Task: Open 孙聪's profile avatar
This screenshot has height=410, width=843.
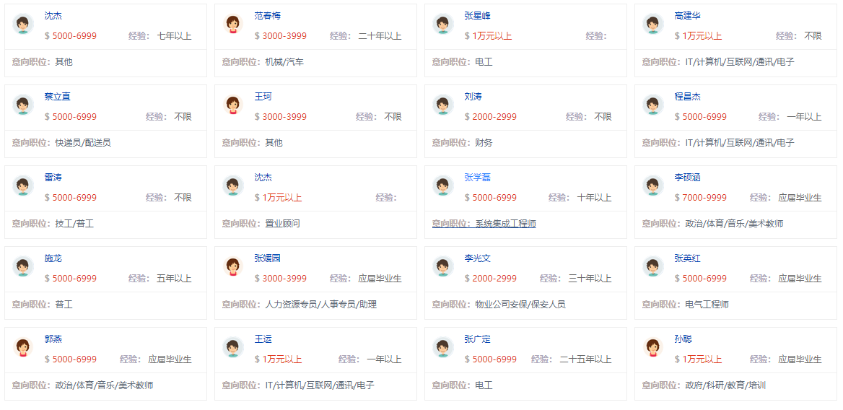Action: (x=653, y=347)
